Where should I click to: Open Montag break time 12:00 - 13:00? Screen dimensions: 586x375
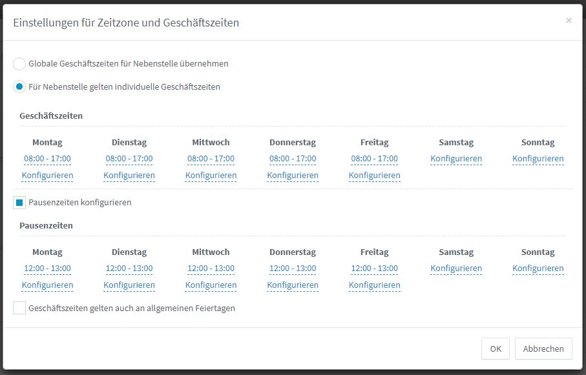click(47, 269)
